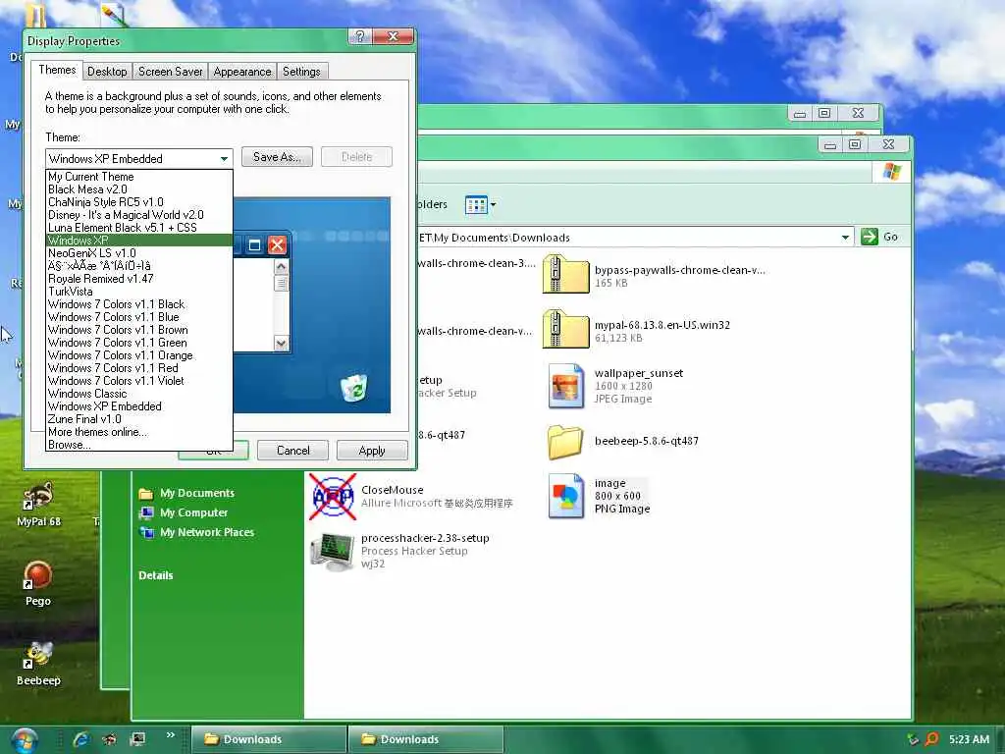This screenshot has height=754, width=1005.
Task: Choose My Current Theme entry
Action: point(139,177)
